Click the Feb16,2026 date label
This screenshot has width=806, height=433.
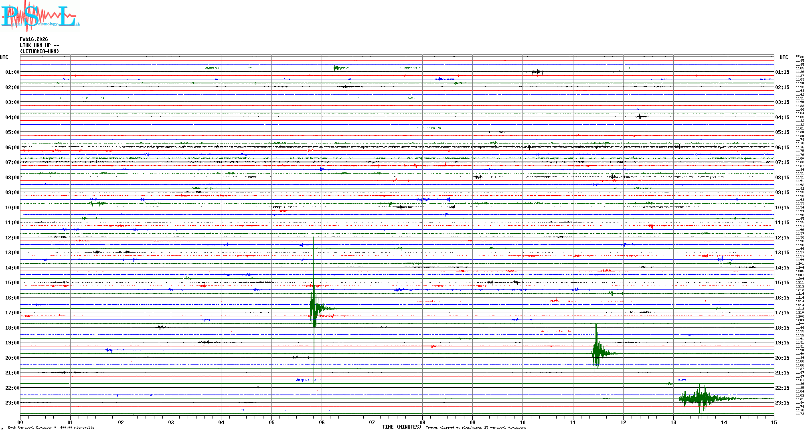pos(34,39)
